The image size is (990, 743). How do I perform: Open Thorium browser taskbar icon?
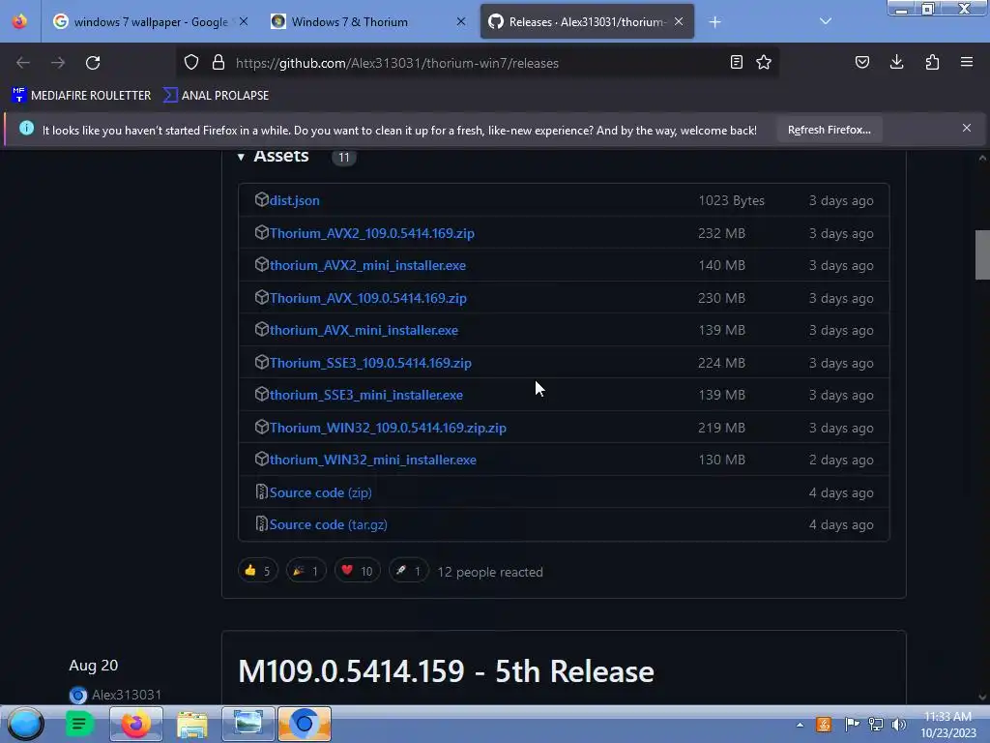[305, 724]
